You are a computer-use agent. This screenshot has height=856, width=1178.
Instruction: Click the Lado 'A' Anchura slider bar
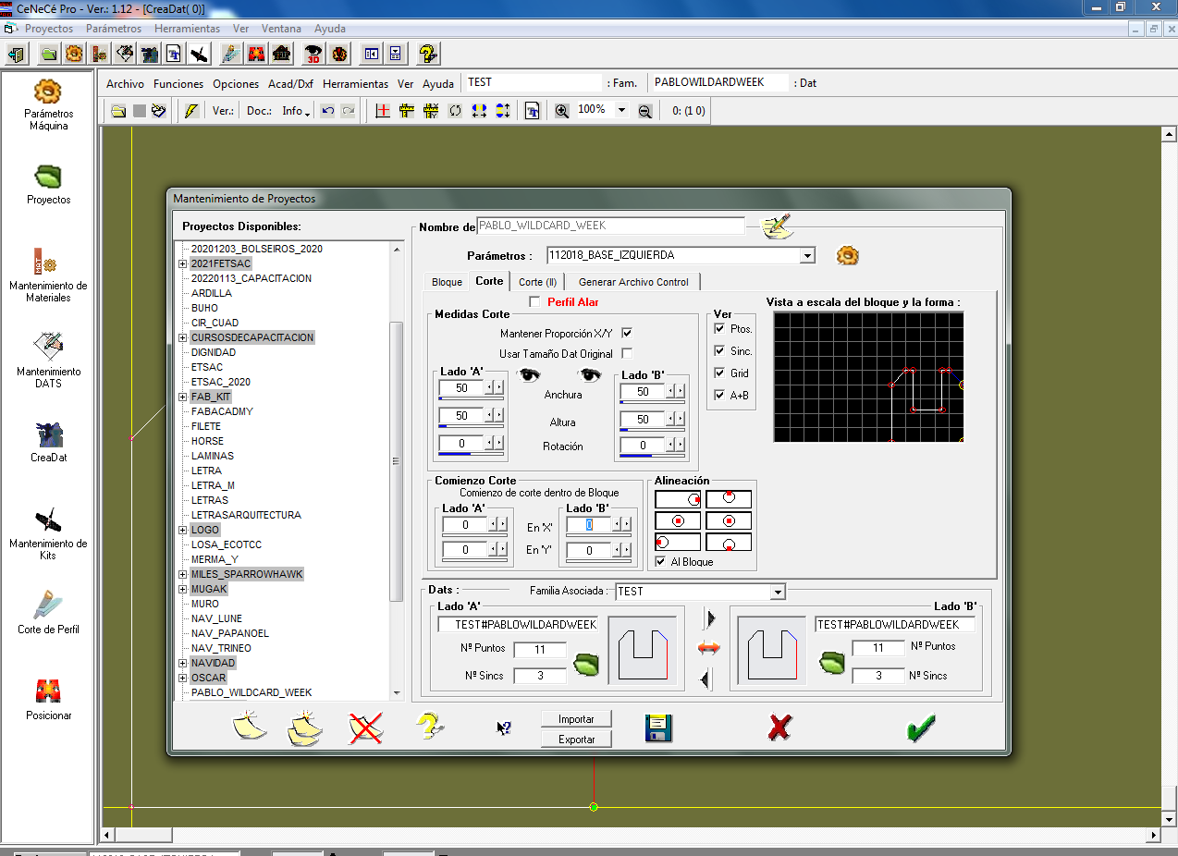coord(472,398)
